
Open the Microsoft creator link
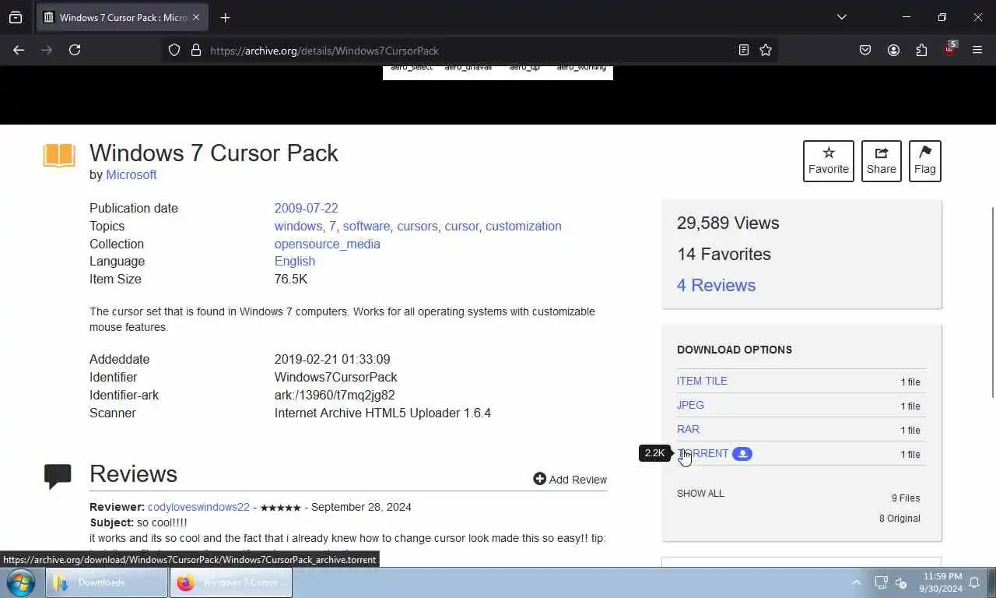(132, 174)
